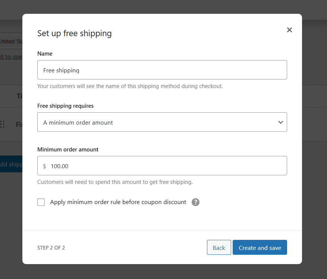
Task: Click the Name input field
Action: click(x=162, y=70)
